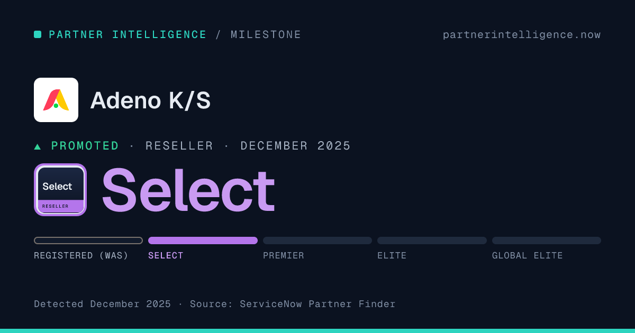
Task: Click the Adeno K/S company logo
Action: point(56,100)
